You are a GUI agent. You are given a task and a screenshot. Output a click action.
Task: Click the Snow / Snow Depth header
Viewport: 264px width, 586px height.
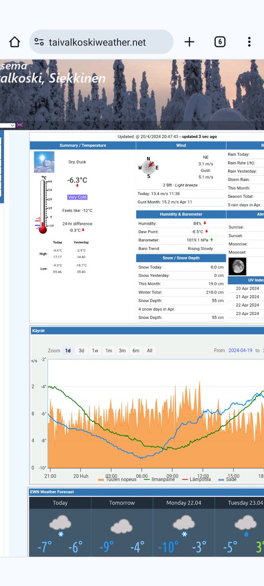(181, 258)
